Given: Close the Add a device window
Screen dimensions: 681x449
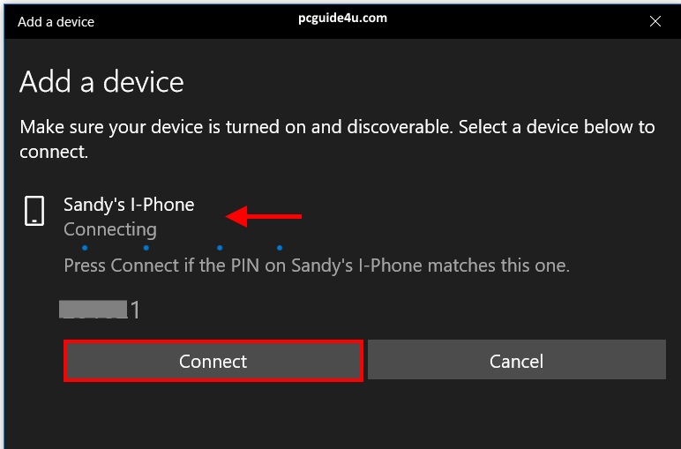Looking at the screenshot, I should (x=655, y=21).
